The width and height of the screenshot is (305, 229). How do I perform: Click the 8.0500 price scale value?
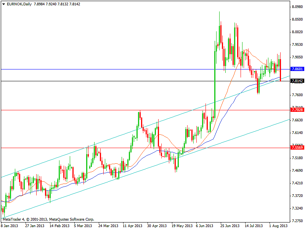click(x=297, y=19)
